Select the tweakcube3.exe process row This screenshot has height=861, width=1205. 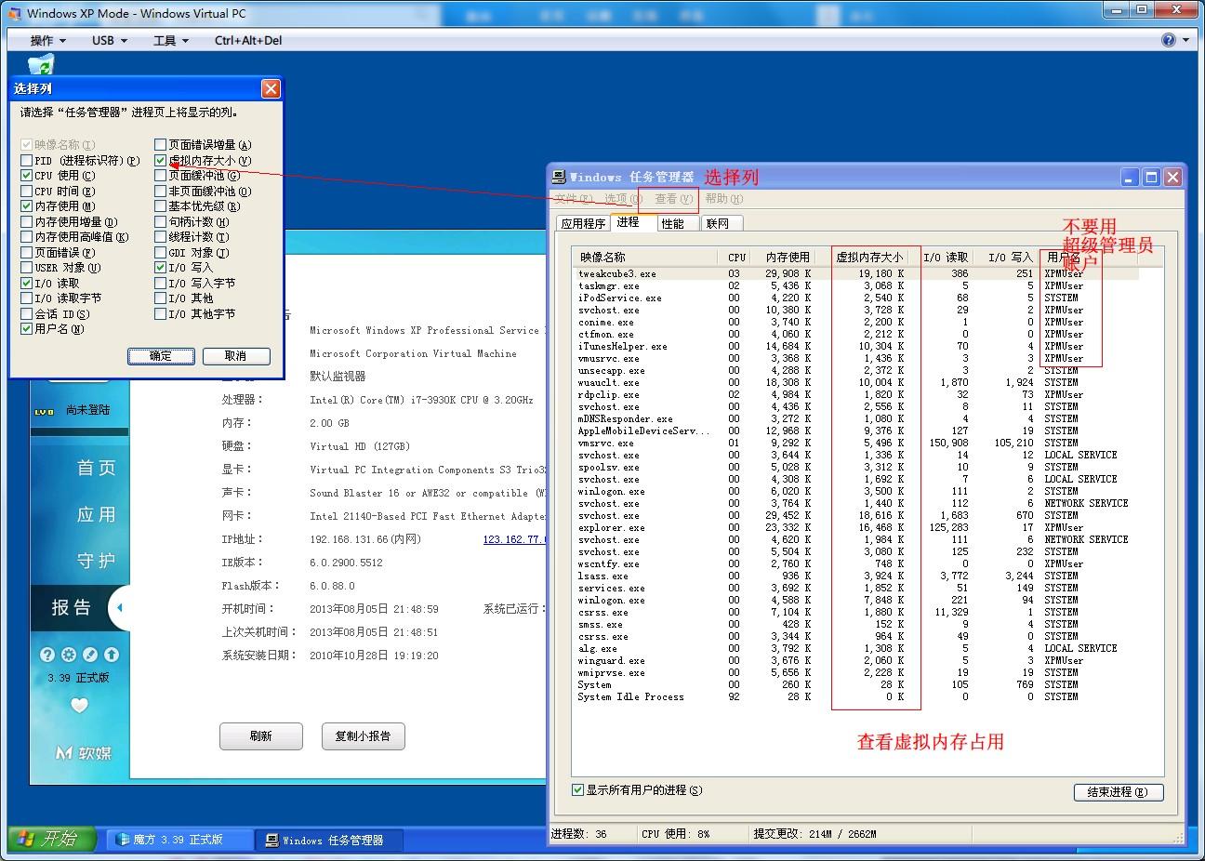855,273
